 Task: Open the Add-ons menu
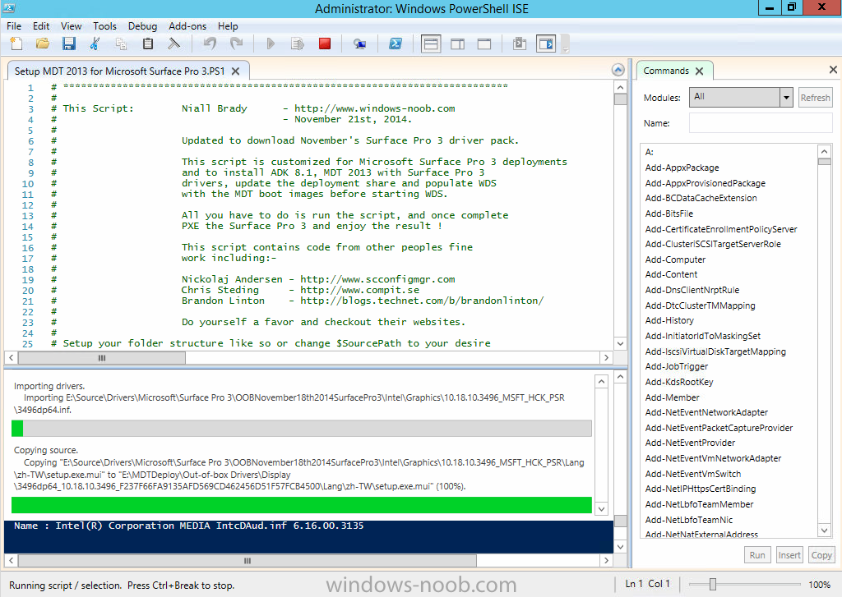tap(187, 25)
